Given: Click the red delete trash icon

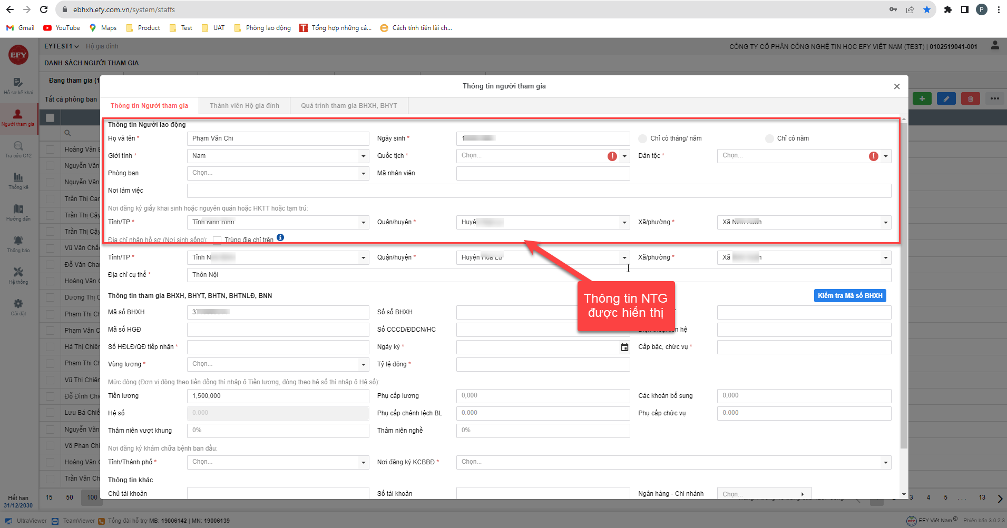Looking at the screenshot, I should [970, 99].
